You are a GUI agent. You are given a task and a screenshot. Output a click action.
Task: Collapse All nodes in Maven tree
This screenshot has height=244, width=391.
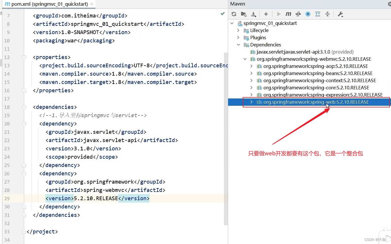click(328, 14)
